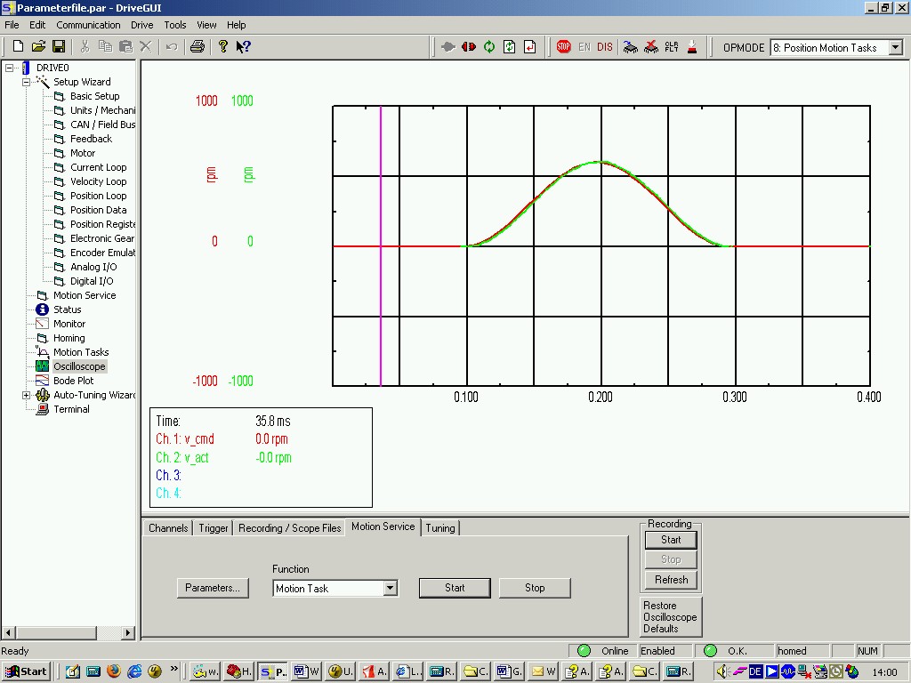This screenshot has width=911, height=683.
Task: Switch to the Trigger tab
Action: coord(214,528)
